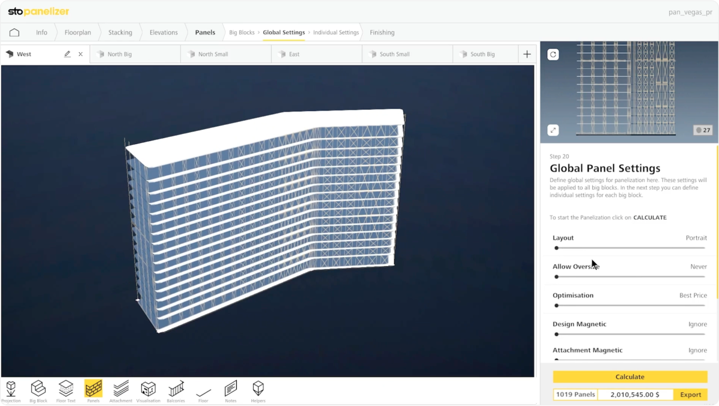Add a new elevation tab

tap(527, 54)
